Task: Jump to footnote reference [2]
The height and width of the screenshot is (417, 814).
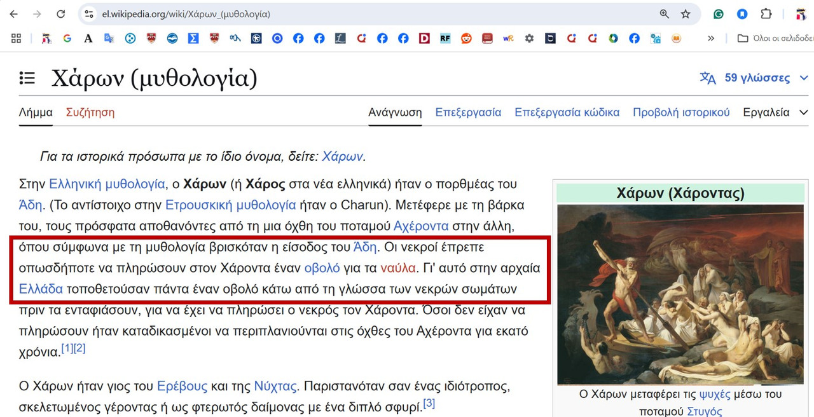Action: pos(79,348)
